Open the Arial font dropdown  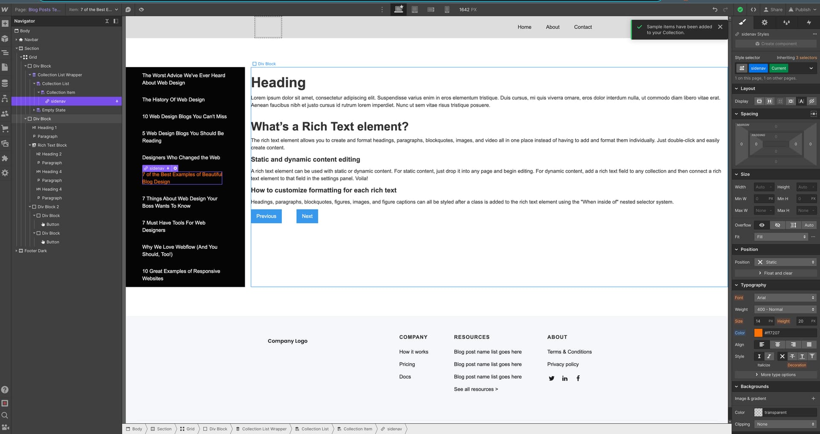point(785,297)
